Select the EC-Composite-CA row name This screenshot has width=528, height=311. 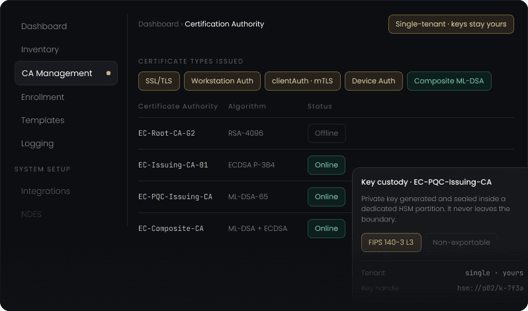[171, 228]
